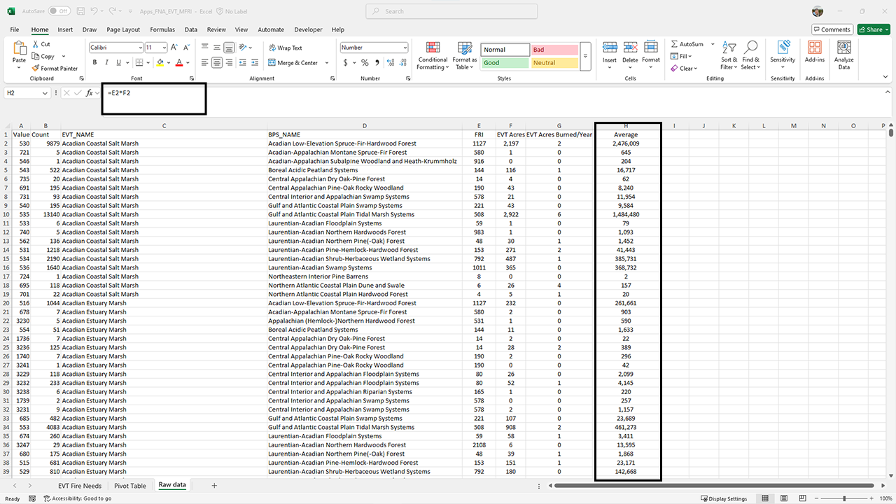This screenshot has height=504, width=896.
Task: Apply bold formatting
Action: click(x=94, y=62)
